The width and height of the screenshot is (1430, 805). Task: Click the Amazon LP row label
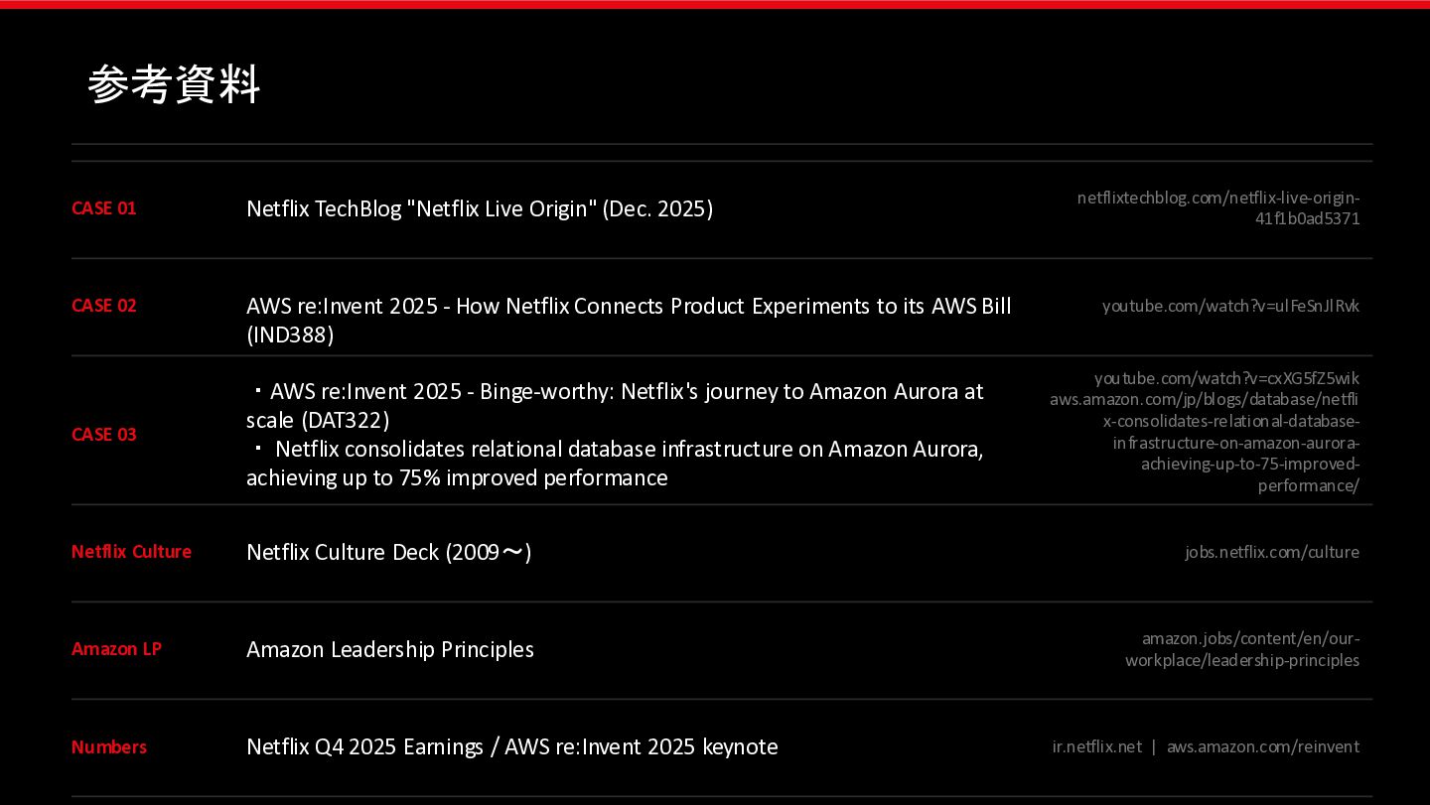click(x=116, y=649)
